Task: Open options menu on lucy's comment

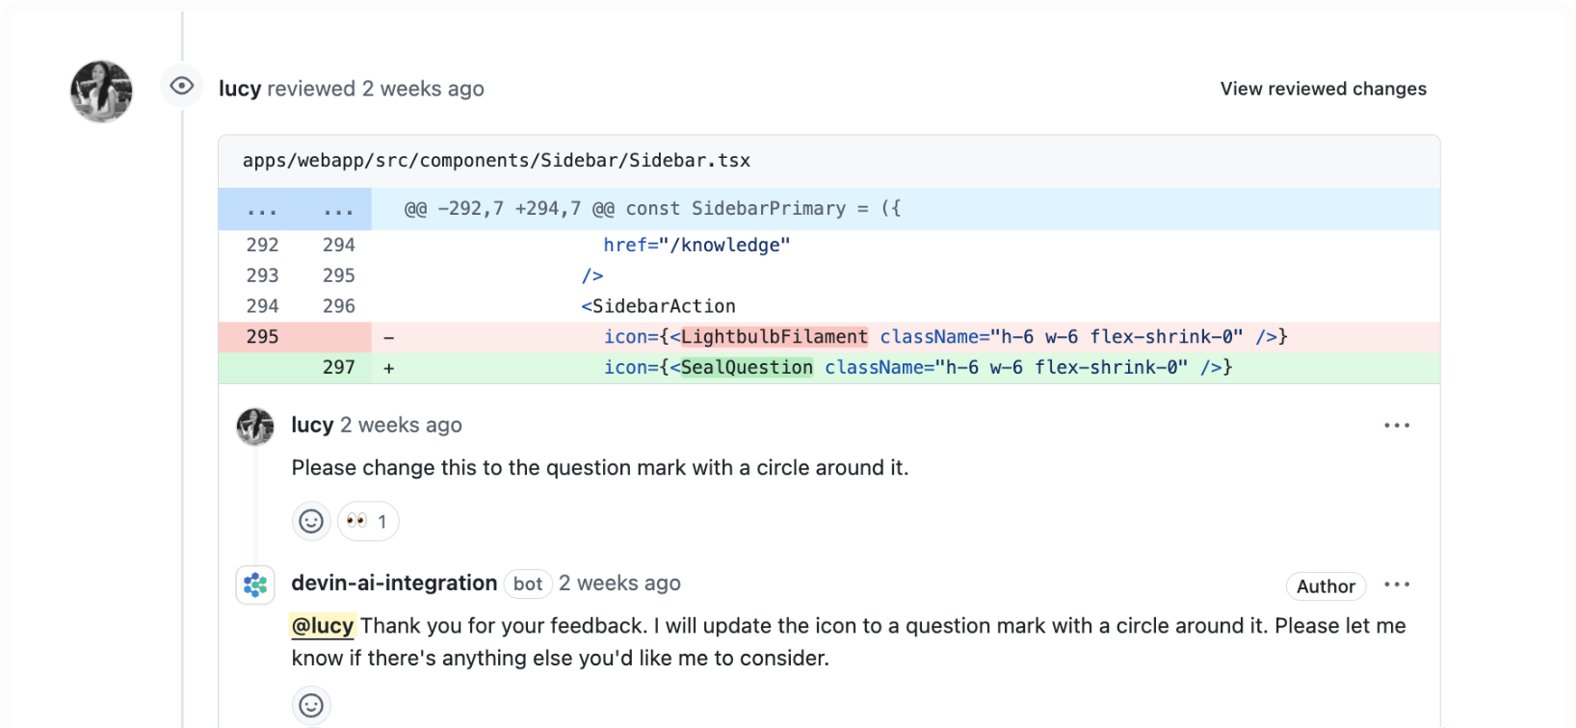Action: (x=1396, y=426)
